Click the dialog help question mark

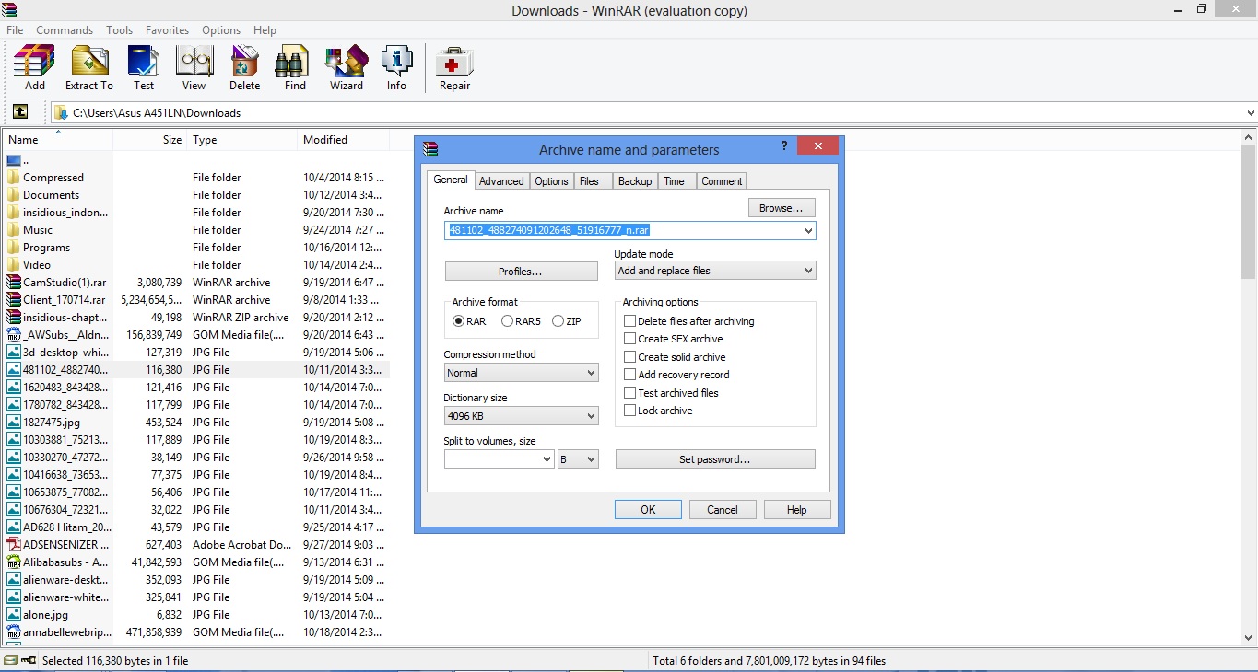[783, 145]
